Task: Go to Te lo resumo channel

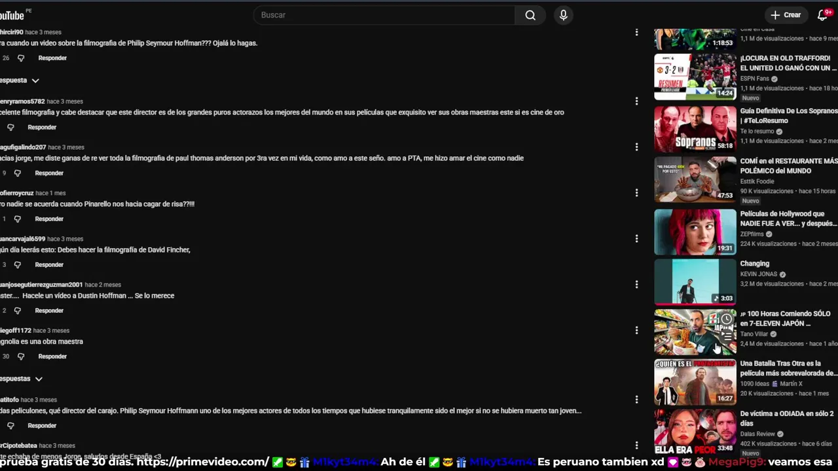Action: 757,131
